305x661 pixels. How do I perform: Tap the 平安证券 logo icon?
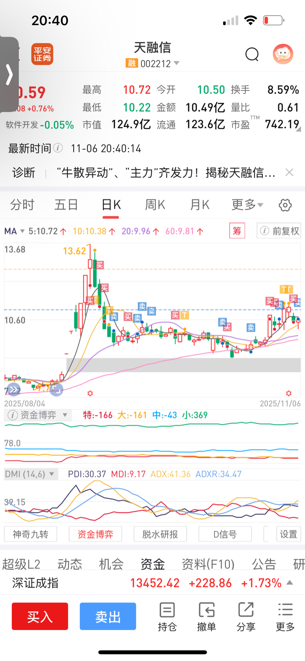click(x=42, y=54)
